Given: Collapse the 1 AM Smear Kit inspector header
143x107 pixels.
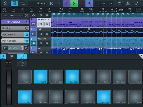Looking at the screenshot, I should tap(15, 22).
